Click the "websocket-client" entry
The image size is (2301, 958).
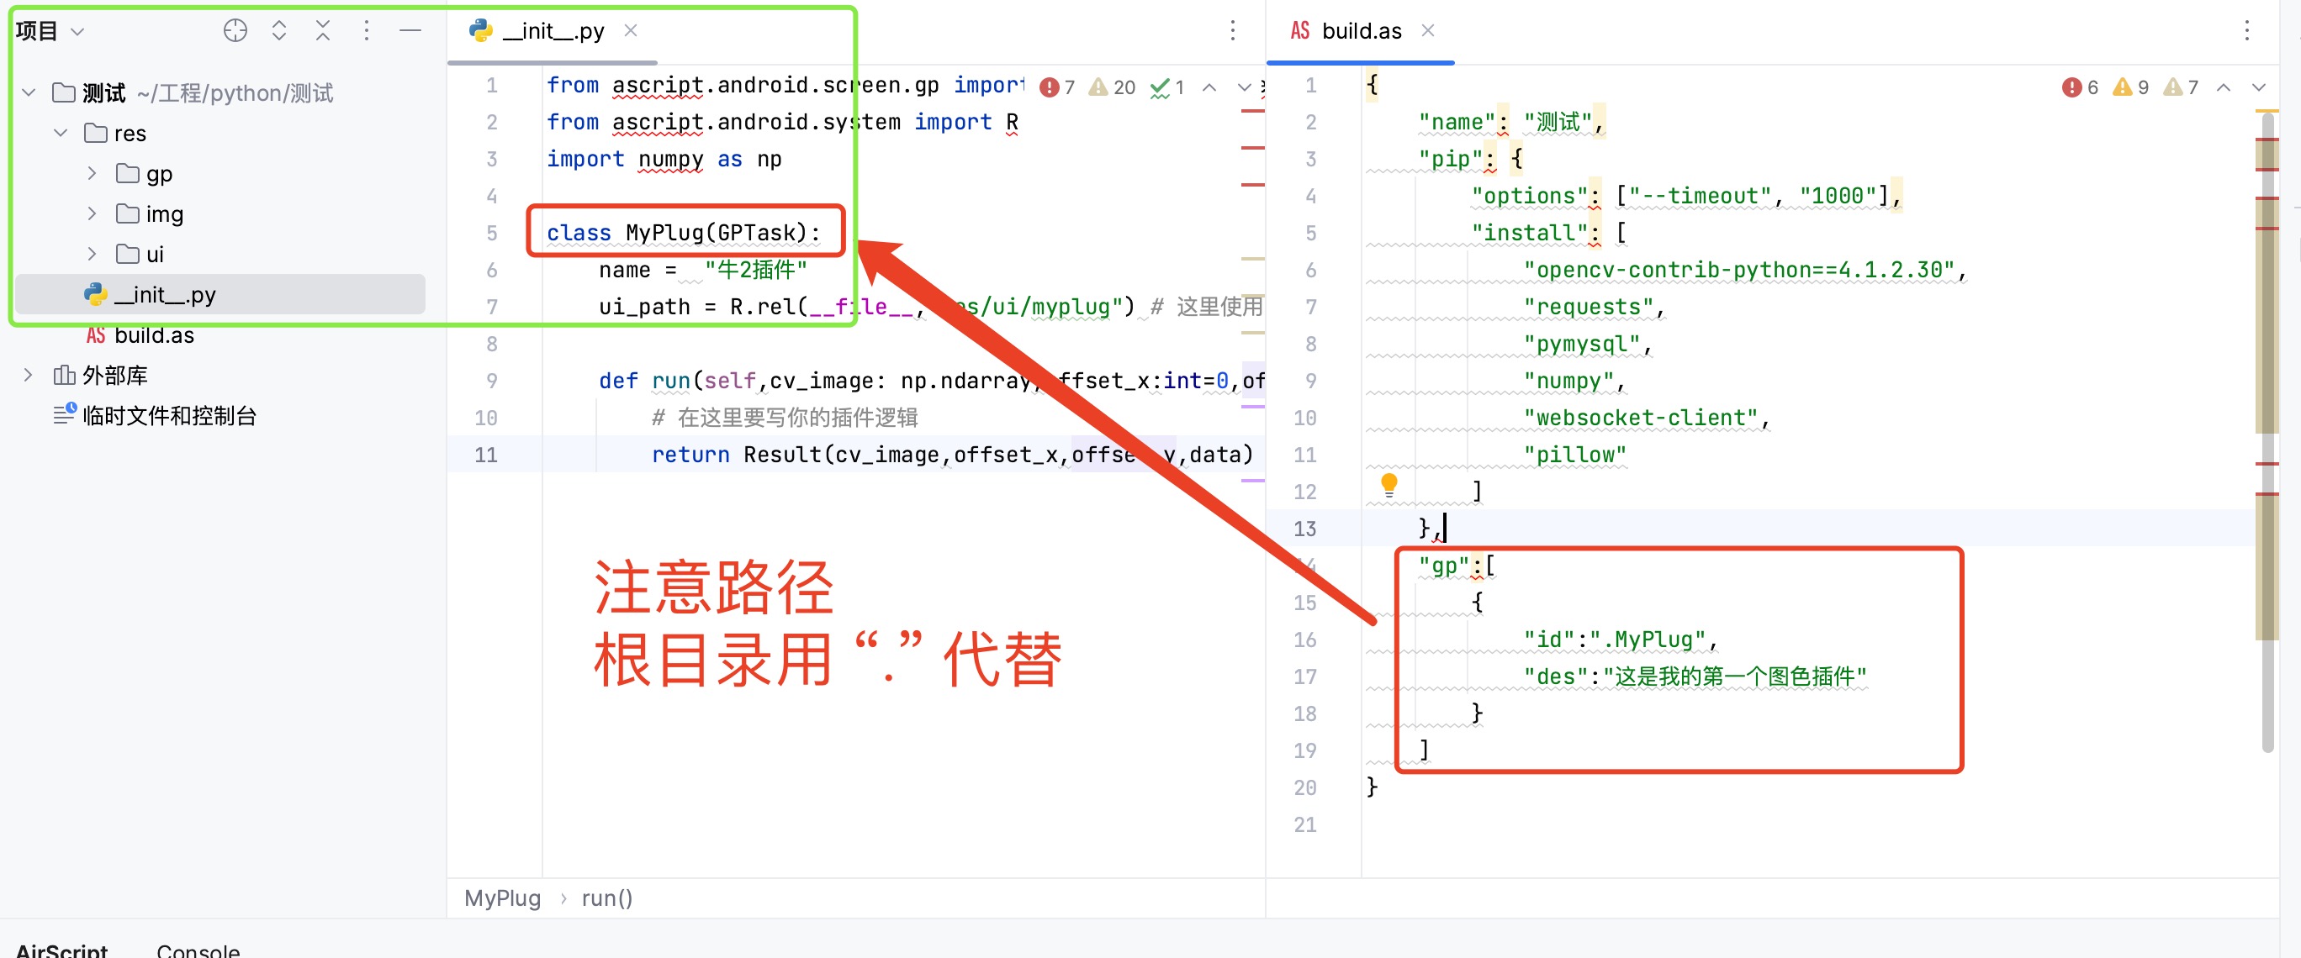[1640, 417]
